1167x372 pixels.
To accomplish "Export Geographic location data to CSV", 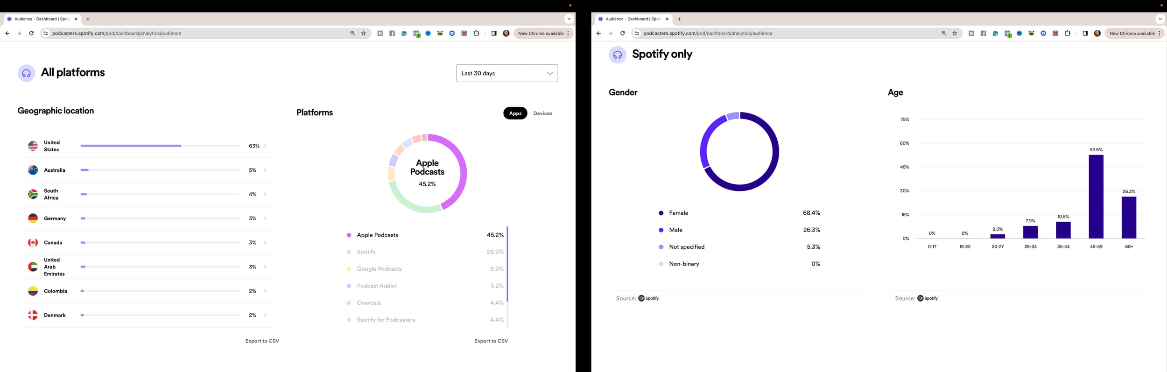I will [262, 341].
